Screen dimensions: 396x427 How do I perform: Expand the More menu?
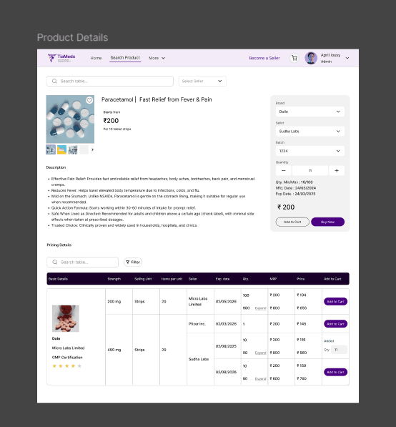coord(157,58)
